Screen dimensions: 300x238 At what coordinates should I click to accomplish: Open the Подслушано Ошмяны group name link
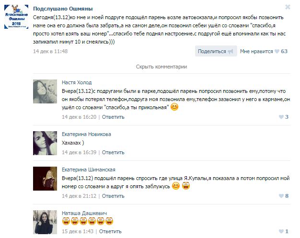pos(63,9)
